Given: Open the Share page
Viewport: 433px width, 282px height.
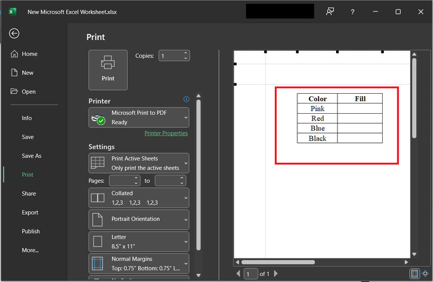Looking at the screenshot, I should point(28,194).
